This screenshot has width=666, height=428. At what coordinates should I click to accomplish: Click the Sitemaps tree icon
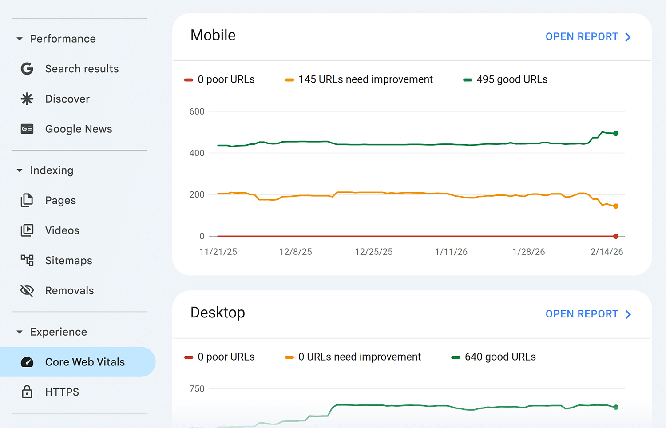pyautogui.click(x=27, y=260)
